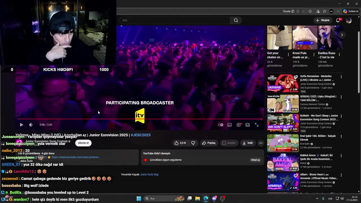Toggle subtitles/captions in the player
361x203 pixels.
[230, 125]
